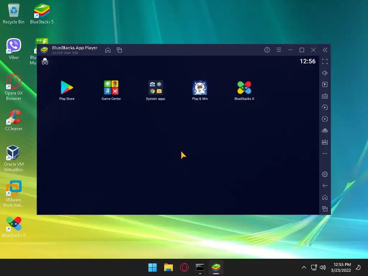
Task: Show more sidebar tools via three dots
Action: (x=325, y=153)
